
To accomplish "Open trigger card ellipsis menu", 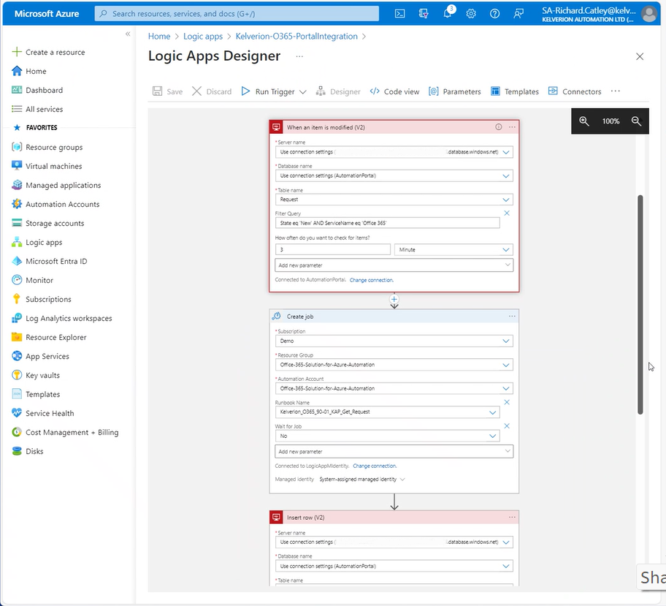I will 512,127.
